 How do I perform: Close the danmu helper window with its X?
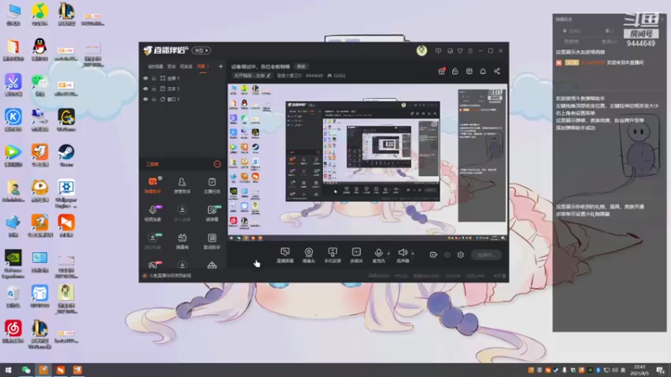tap(663, 18)
